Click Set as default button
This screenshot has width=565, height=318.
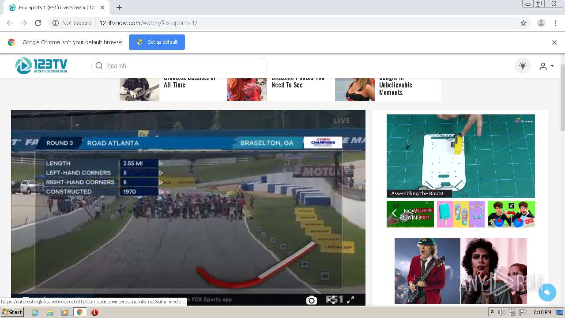click(157, 42)
